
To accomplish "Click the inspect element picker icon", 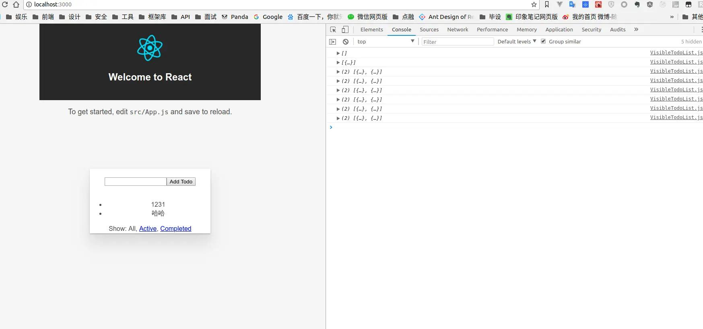I will pyautogui.click(x=333, y=29).
